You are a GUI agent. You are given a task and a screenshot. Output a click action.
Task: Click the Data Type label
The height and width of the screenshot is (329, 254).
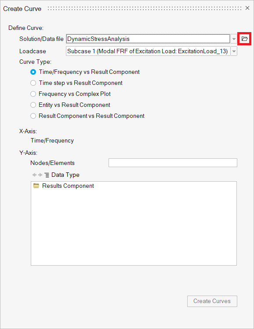point(65,175)
